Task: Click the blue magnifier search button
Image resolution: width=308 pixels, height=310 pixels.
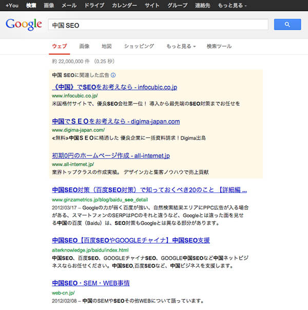Action: [287, 24]
